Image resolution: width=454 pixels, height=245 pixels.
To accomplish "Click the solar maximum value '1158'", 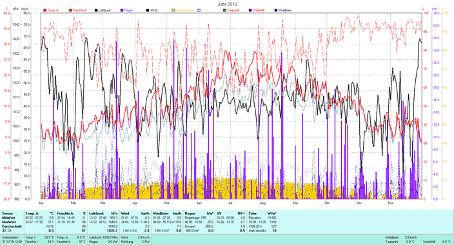I will [273, 222].
